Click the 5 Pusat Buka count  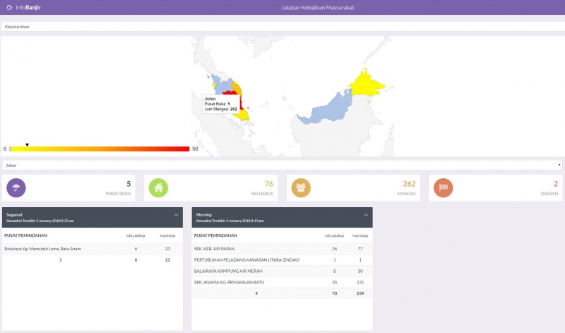[x=129, y=184]
